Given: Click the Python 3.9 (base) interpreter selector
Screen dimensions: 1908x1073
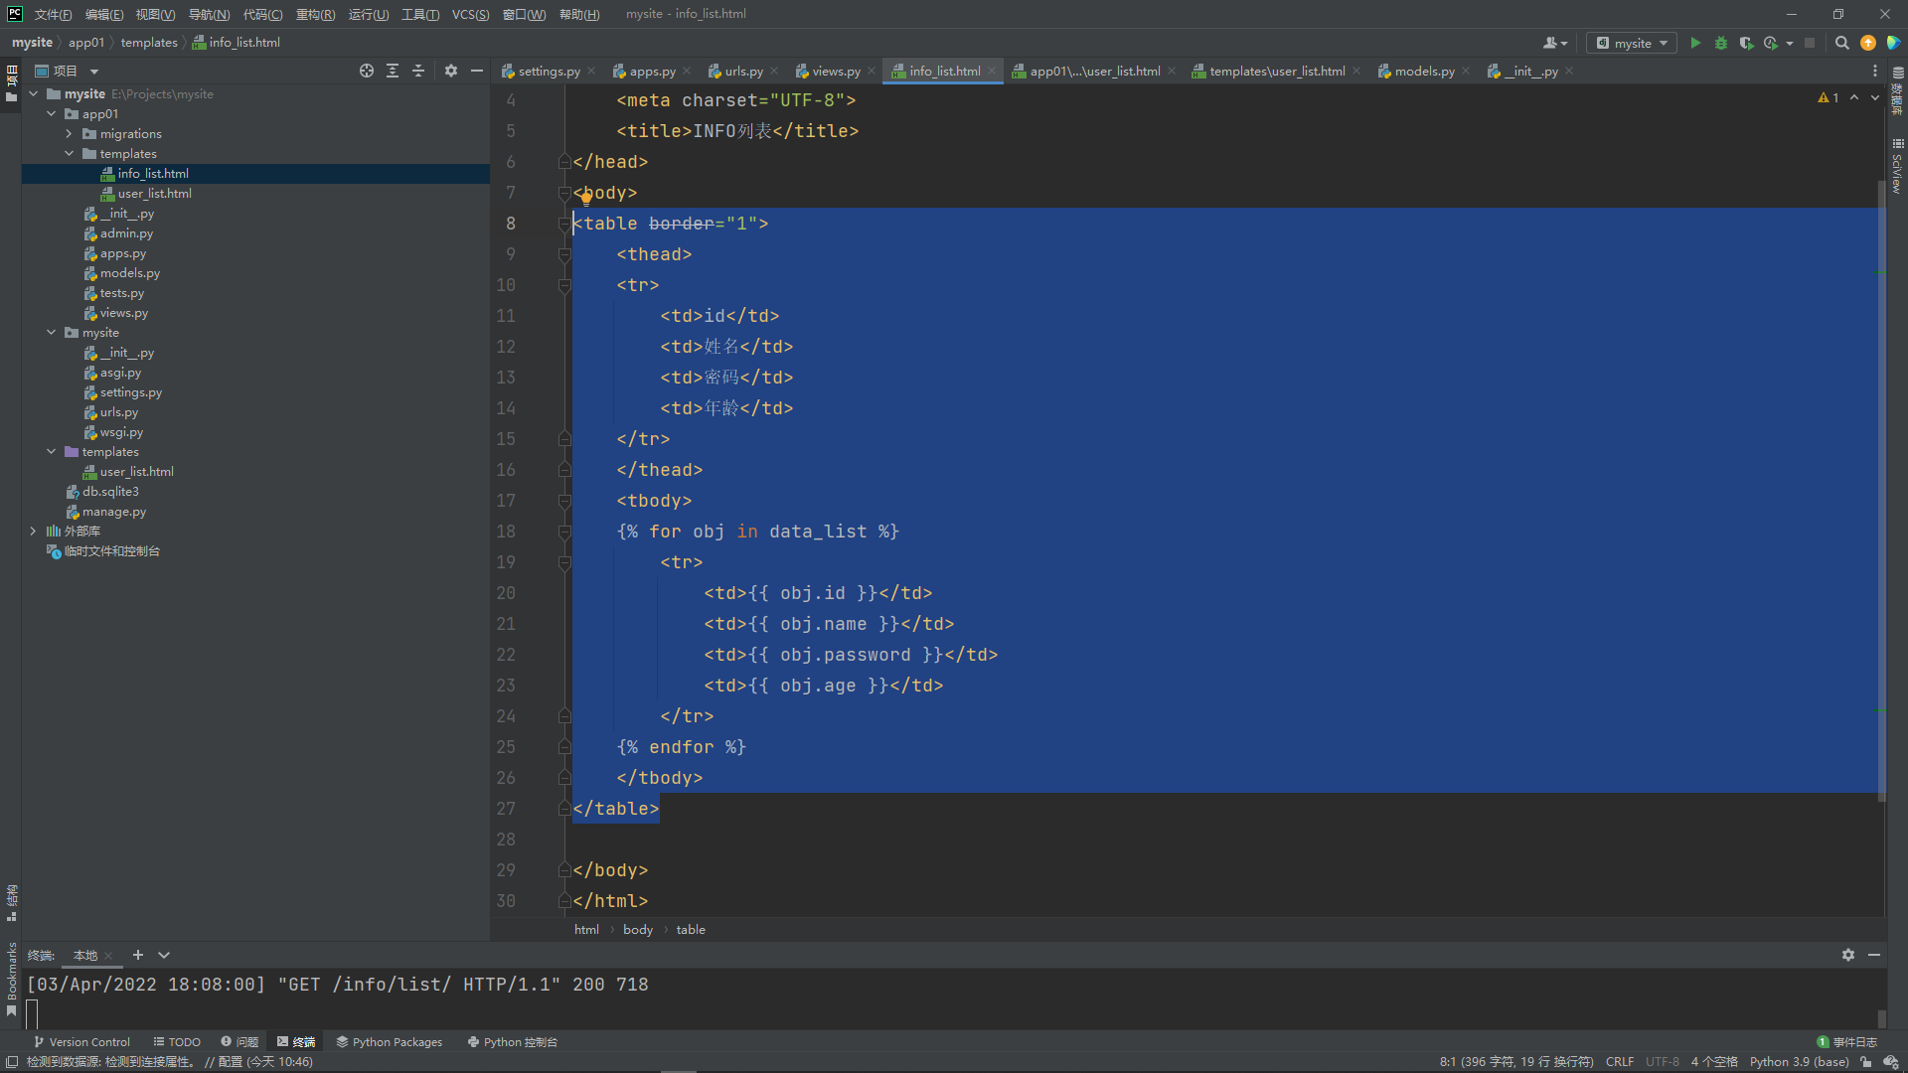Looking at the screenshot, I should pyautogui.click(x=1799, y=1062).
